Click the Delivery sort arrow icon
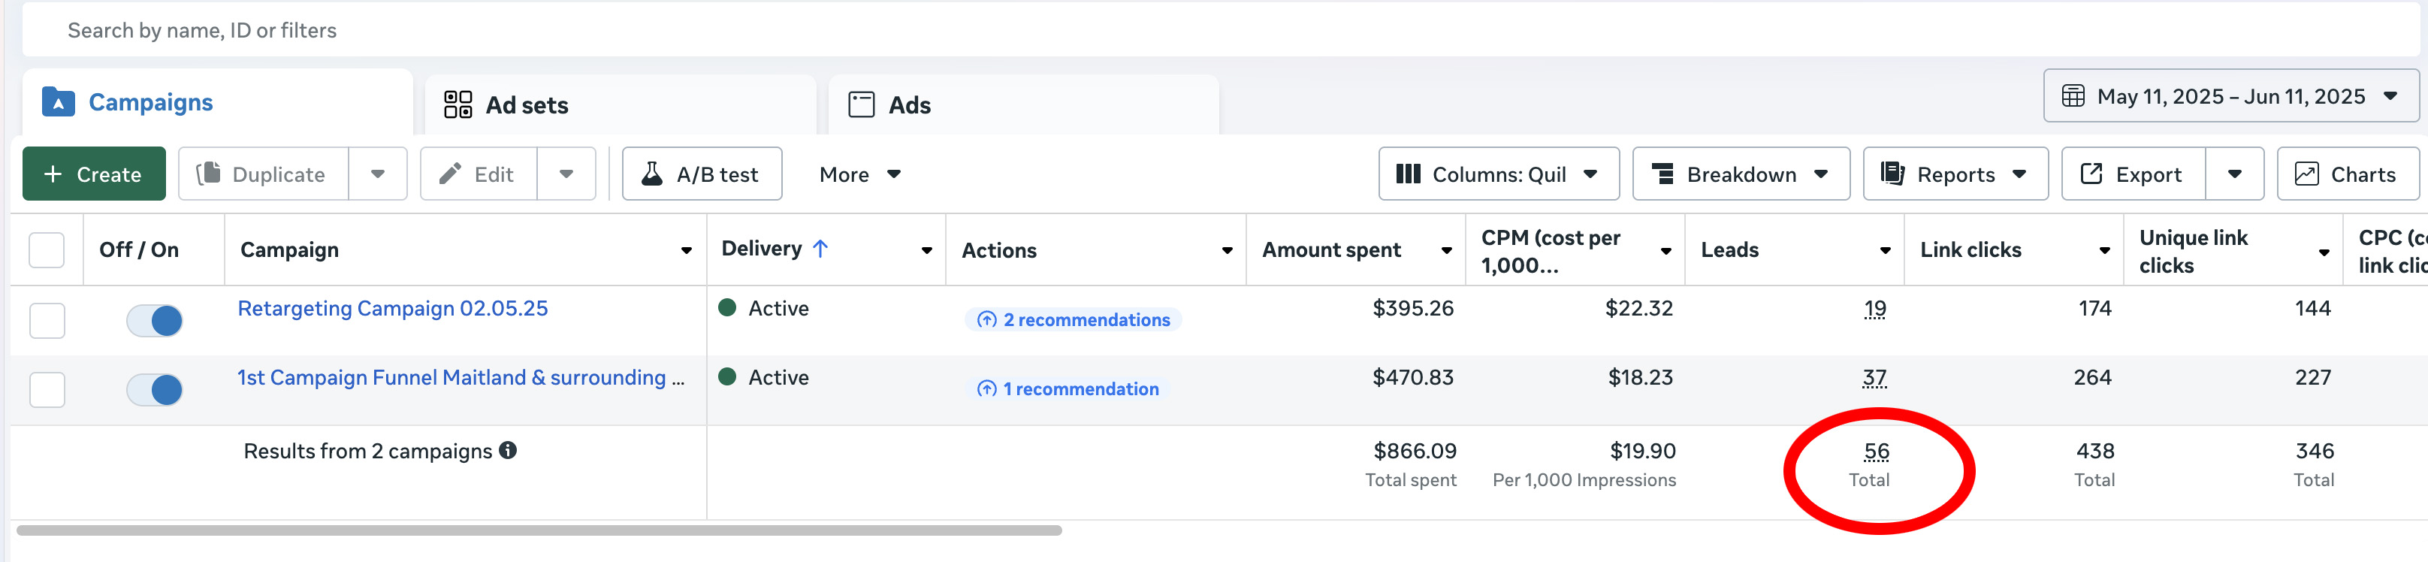2428x562 pixels. click(820, 249)
